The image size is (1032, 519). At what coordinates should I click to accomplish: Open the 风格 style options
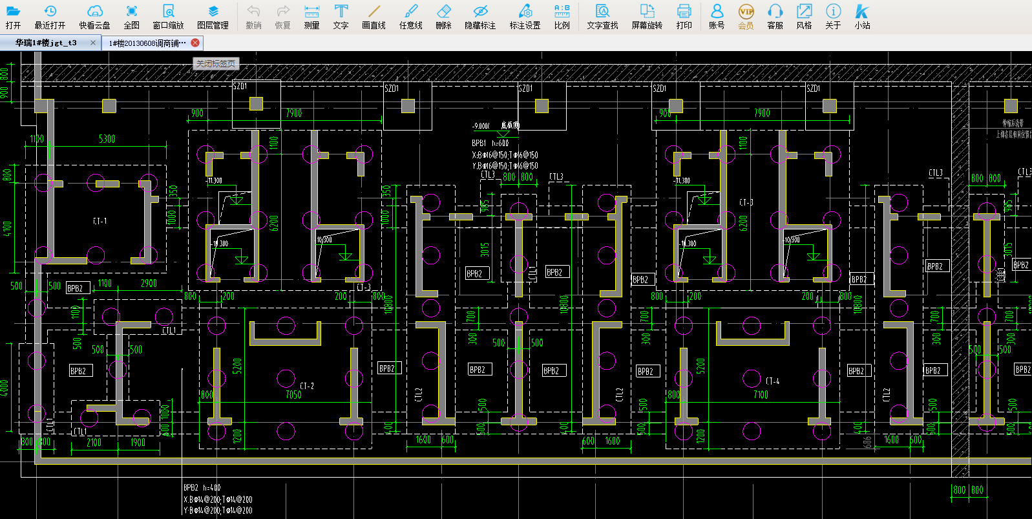804,17
